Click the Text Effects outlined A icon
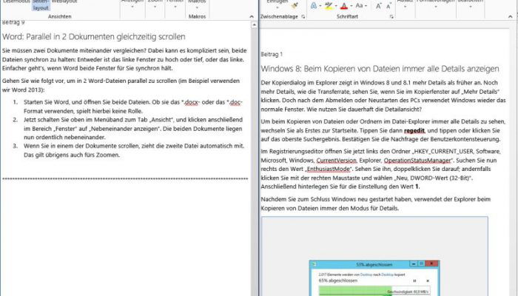The height and width of the screenshot is (296, 518). click(314, 6)
